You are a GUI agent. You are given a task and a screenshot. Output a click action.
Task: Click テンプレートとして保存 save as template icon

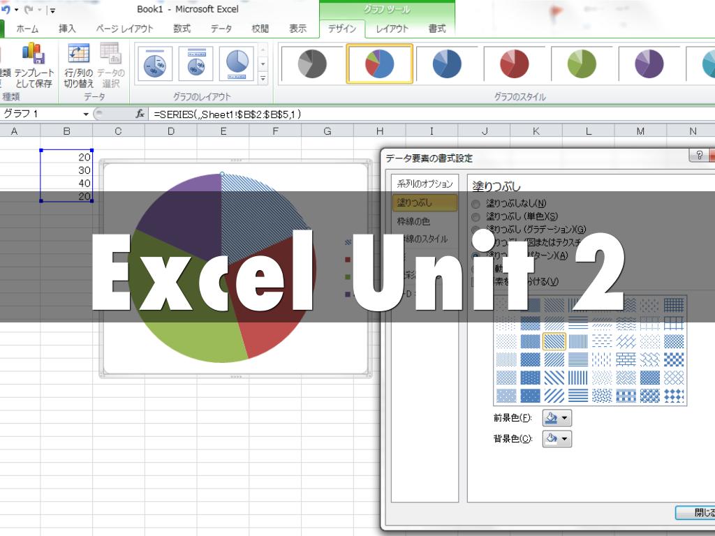(x=34, y=64)
